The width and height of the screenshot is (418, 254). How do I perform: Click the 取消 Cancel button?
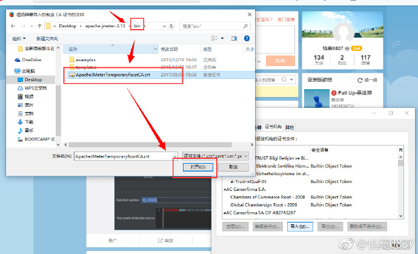tap(233, 167)
